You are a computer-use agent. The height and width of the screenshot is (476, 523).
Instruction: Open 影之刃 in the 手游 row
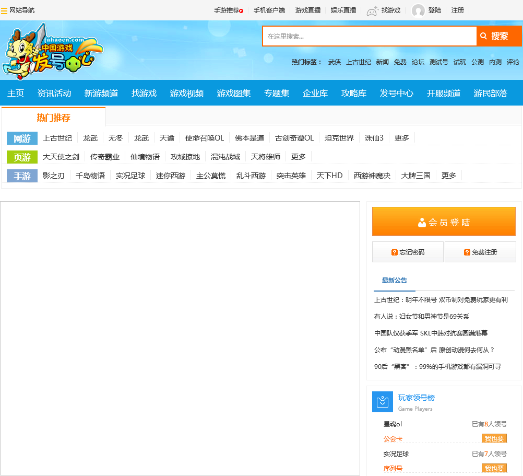(53, 176)
